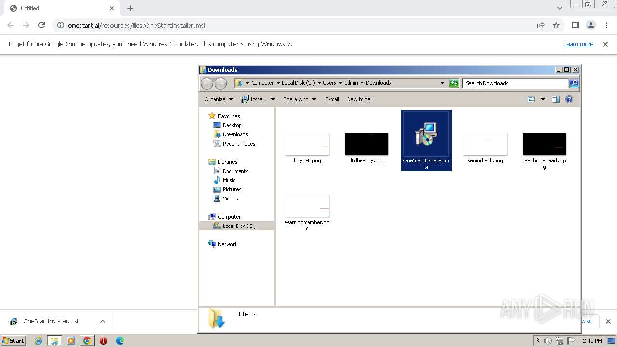Open Documents library

(235, 171)
